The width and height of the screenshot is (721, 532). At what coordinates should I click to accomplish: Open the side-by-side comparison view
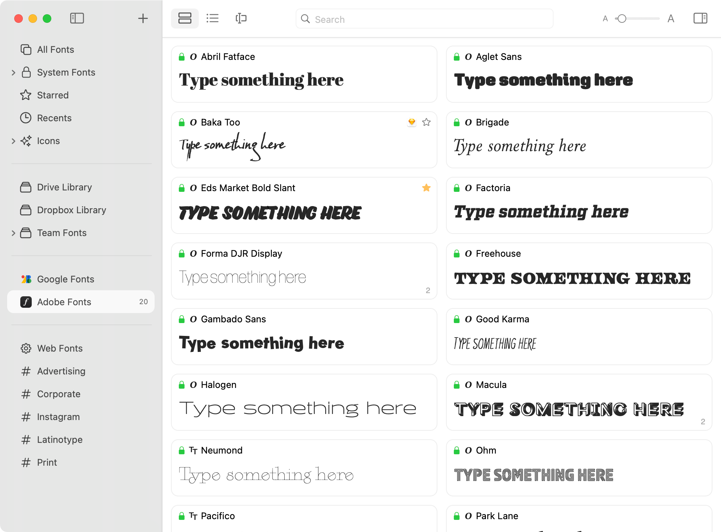point(241,18)
